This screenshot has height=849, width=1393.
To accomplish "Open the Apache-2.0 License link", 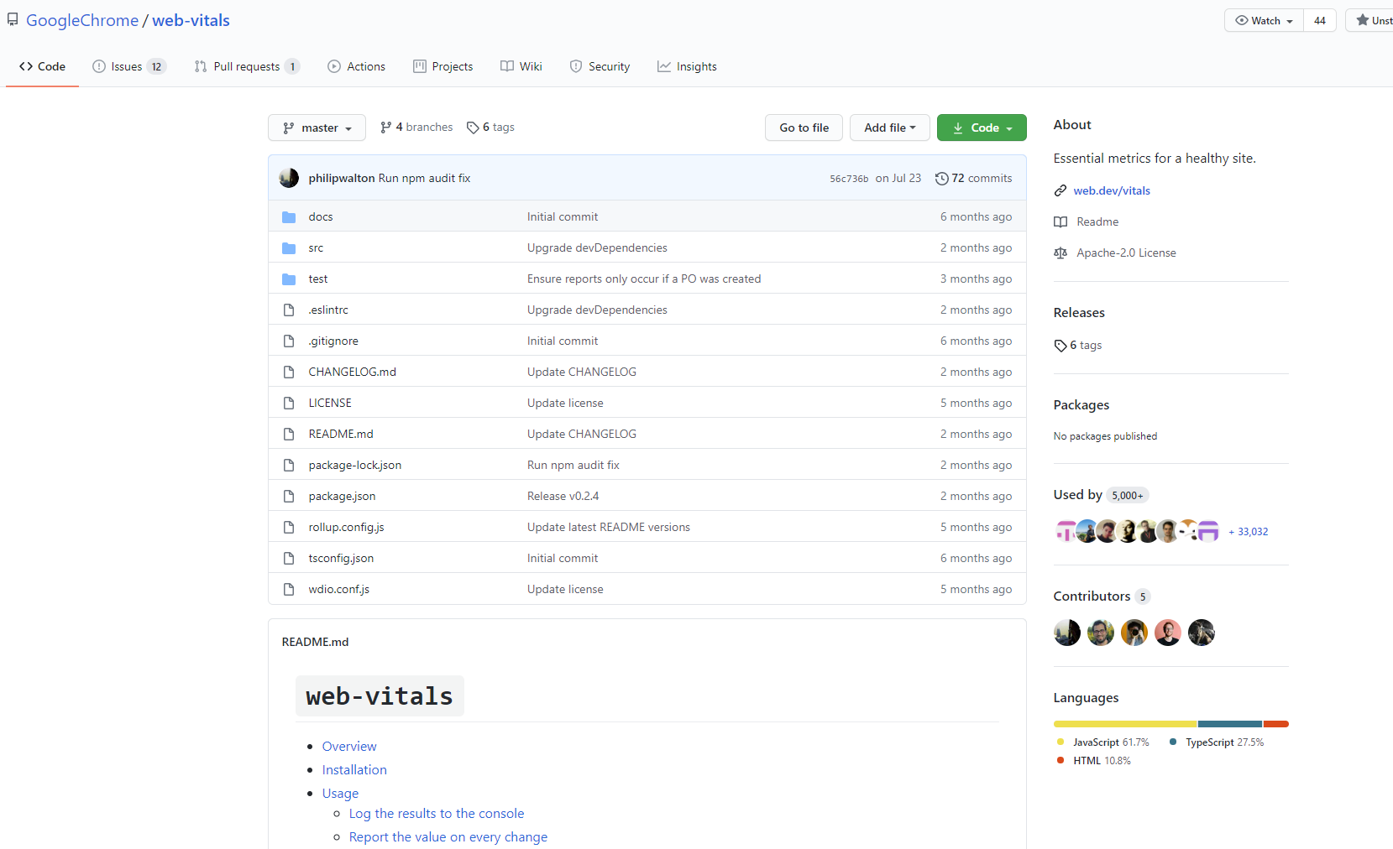I will (x=1126, y=253).
